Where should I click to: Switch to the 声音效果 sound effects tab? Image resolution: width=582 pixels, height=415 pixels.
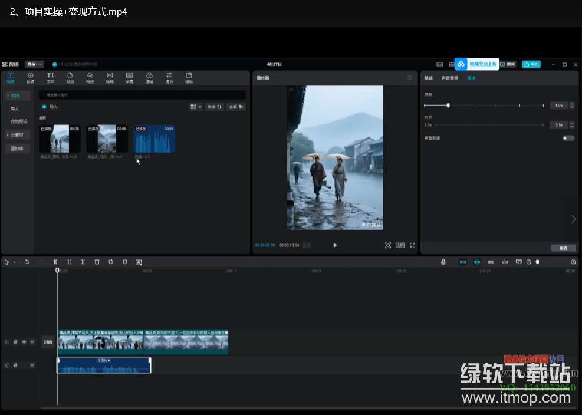(x=450, y=78)
